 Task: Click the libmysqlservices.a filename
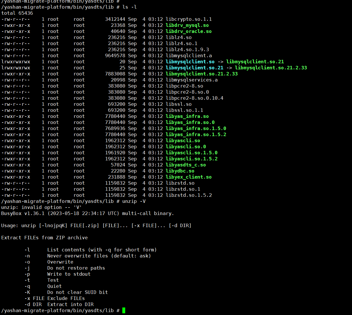(191, 80)
